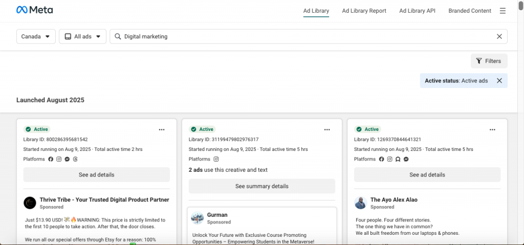Click Instagram platform icon on Ayo Alex Alao ad
The height and width of the screenshot is (245, 524).
389,160
